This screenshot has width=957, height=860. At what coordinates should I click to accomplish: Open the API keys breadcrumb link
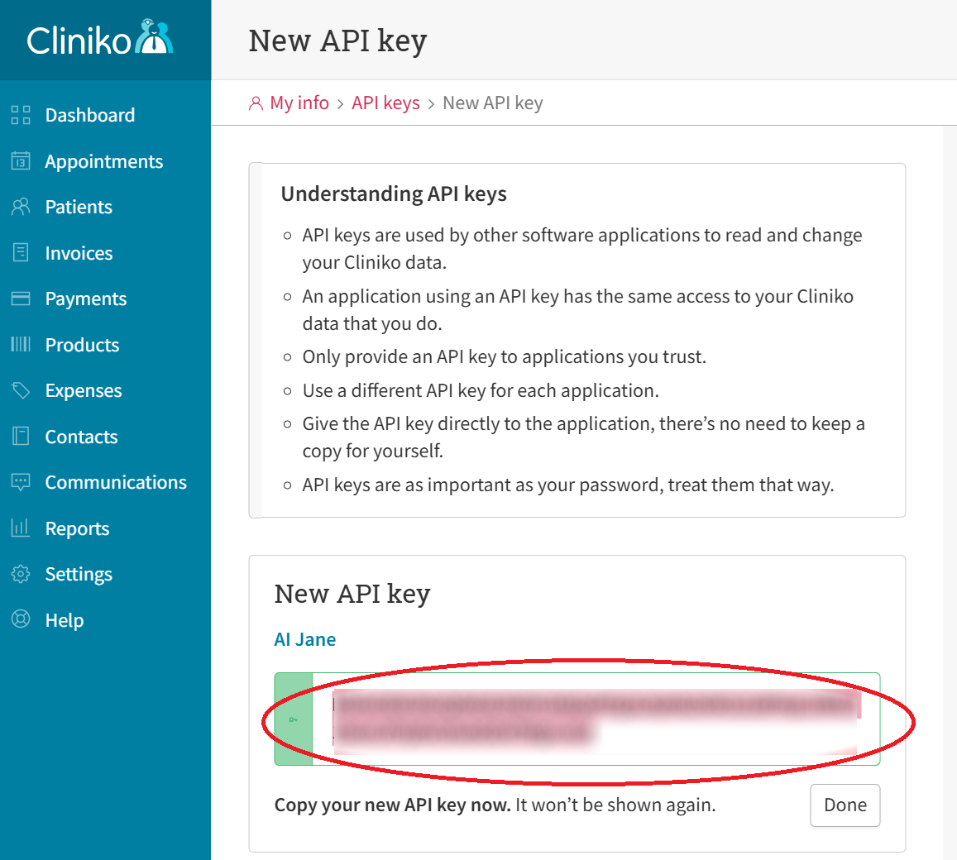385,103
